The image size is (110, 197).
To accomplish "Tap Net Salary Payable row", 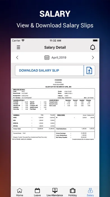I will (71, 137).
